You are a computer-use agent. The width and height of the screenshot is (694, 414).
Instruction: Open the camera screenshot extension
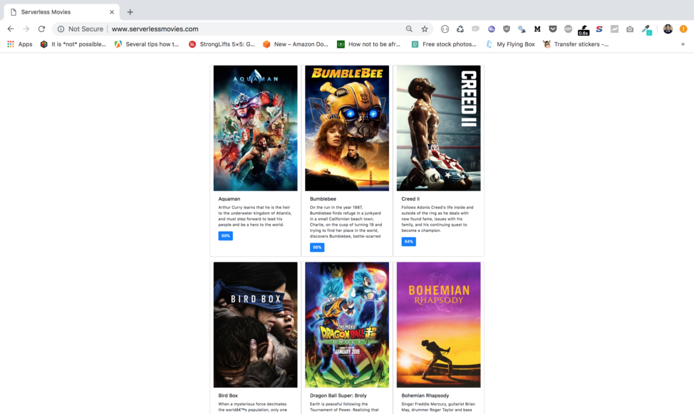click(x=630, y=29)
